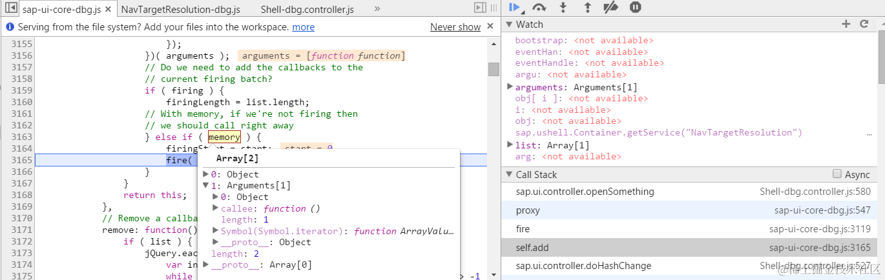Click the Watch panel scrollbar thumb
This screenshot has width=885, height=280.
[881, 58]
